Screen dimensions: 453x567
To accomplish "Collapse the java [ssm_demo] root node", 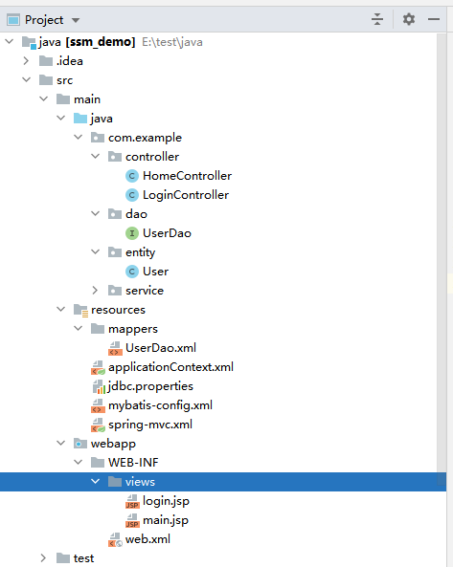I will coord(10,41).
